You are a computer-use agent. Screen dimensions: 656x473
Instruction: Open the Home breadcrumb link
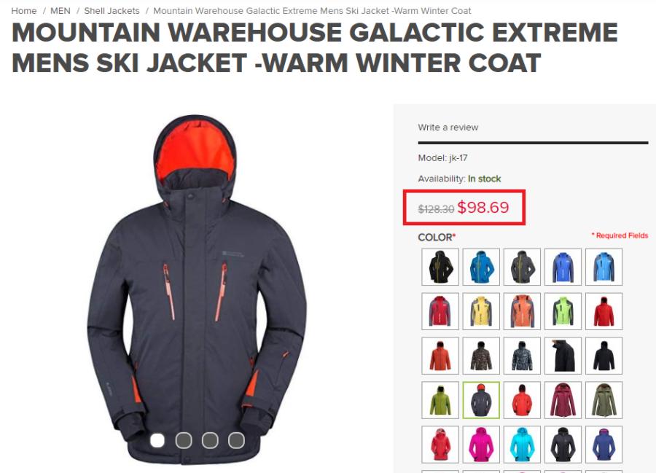point(24,11)
